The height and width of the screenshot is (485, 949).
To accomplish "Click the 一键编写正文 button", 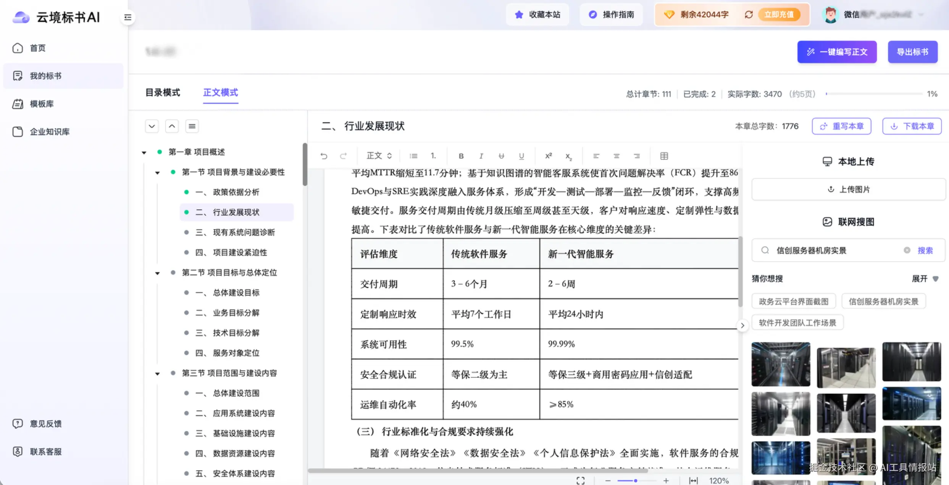I will 837,52.
